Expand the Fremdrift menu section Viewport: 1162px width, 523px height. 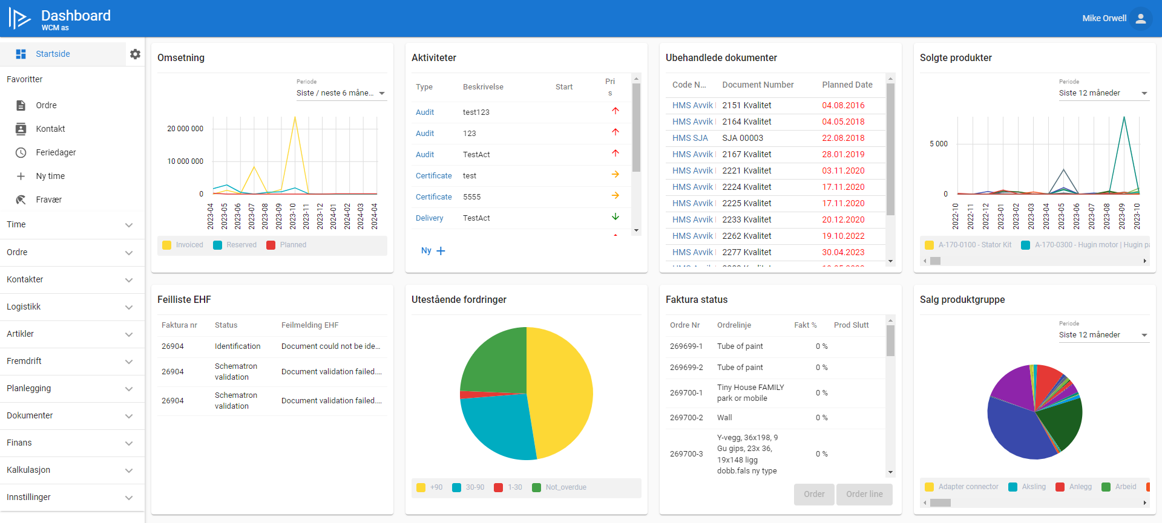[x=72, y=361]
